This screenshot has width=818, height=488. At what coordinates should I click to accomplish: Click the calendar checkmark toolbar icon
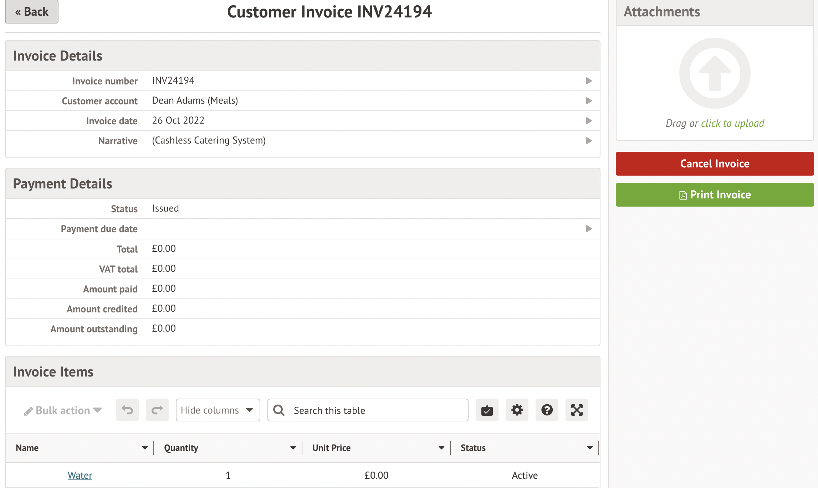click(x=487, y=410)
